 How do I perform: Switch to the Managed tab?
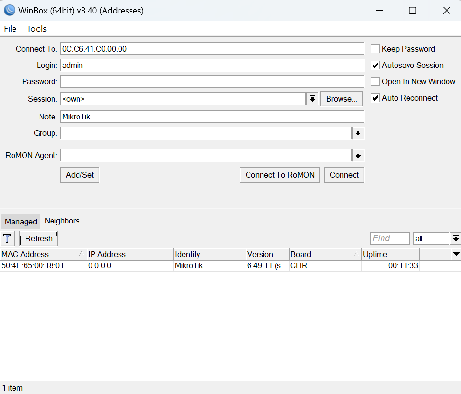tap(21, 222)
